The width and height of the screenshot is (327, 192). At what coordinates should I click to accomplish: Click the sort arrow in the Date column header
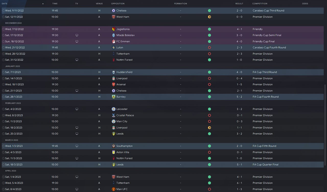tap(43, 4)
